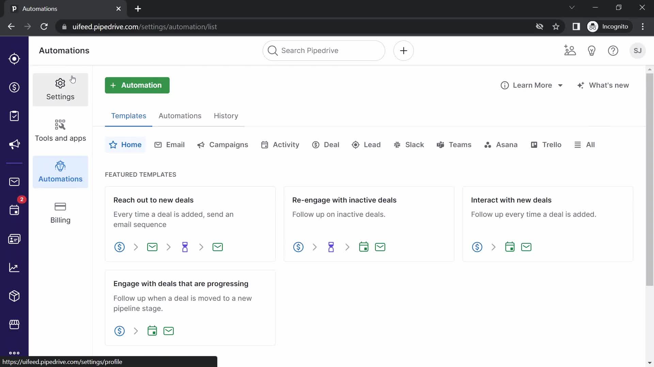This screenshot has width=654, height=367.
Task: Open Interact with new deals template
Action: tap(548, 224)
